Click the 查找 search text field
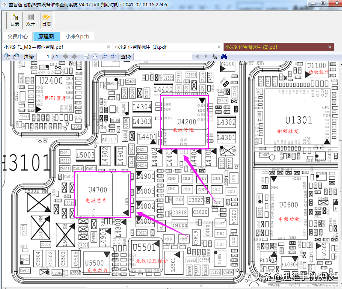This screenshot has height=289, width=342. tap(163, 57)
